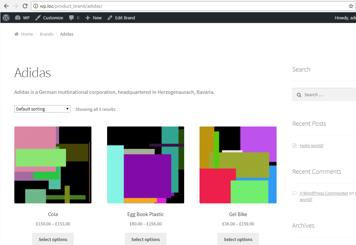
Task: Open the Howdy account menu
Action: tap(345, 18)
